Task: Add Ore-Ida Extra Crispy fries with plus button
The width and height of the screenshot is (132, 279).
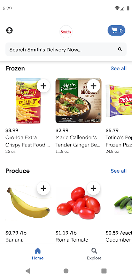Action: coord(43,86)
